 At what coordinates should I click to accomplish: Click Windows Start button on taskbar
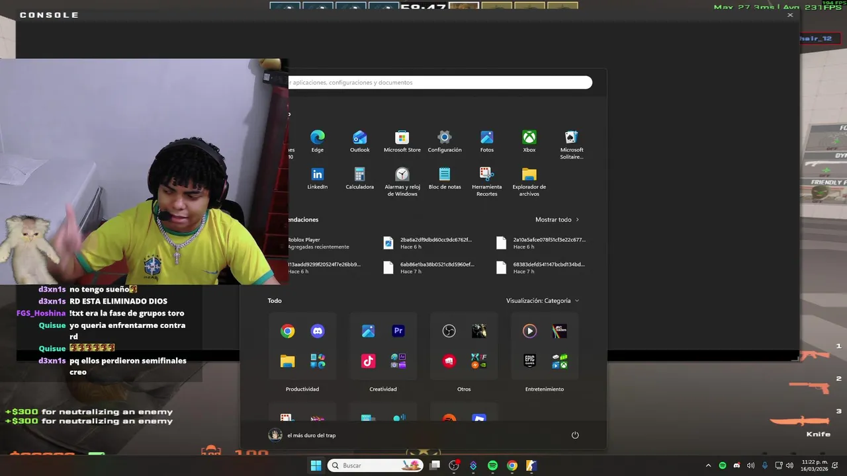point(316,465)
